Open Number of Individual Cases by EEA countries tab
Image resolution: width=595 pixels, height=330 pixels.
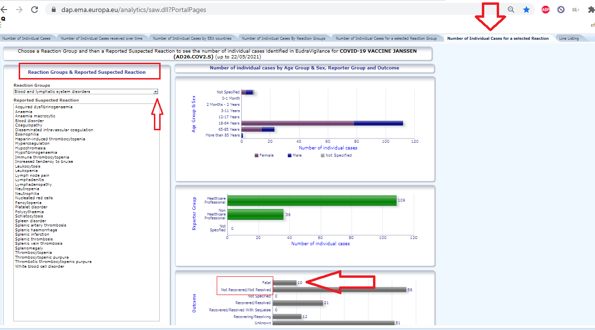(192, 38)
